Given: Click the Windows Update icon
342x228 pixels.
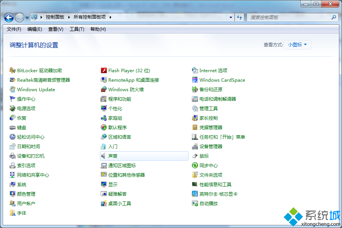Looking at the screenshot, I should [13, 89].
